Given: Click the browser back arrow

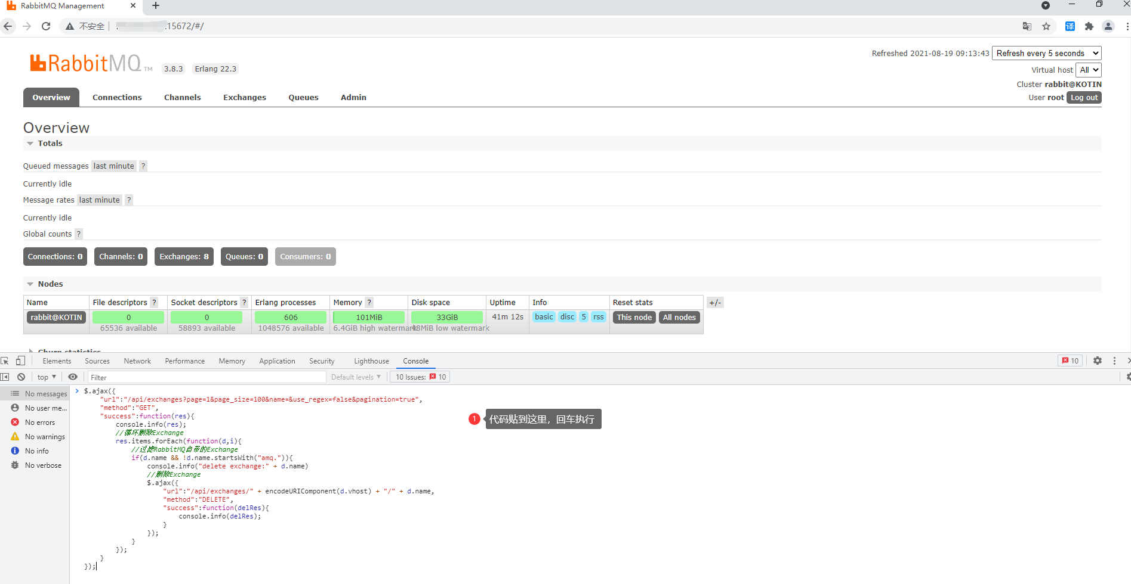Looking at the screenshot, I should coord(8,26).
